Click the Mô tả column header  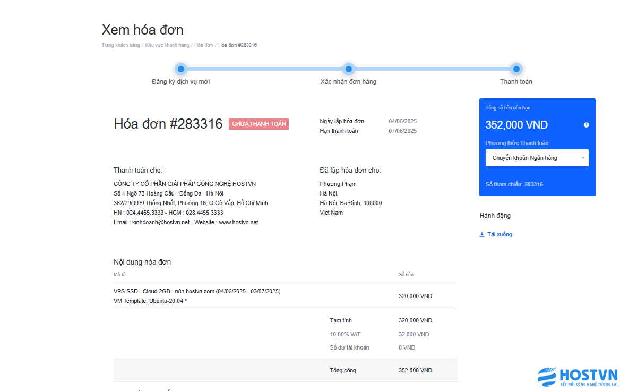(x=119, y=275)
